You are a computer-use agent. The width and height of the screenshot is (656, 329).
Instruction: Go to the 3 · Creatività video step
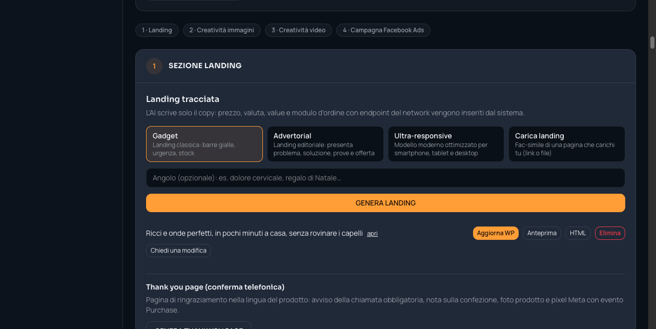click(x=298, y=30)
